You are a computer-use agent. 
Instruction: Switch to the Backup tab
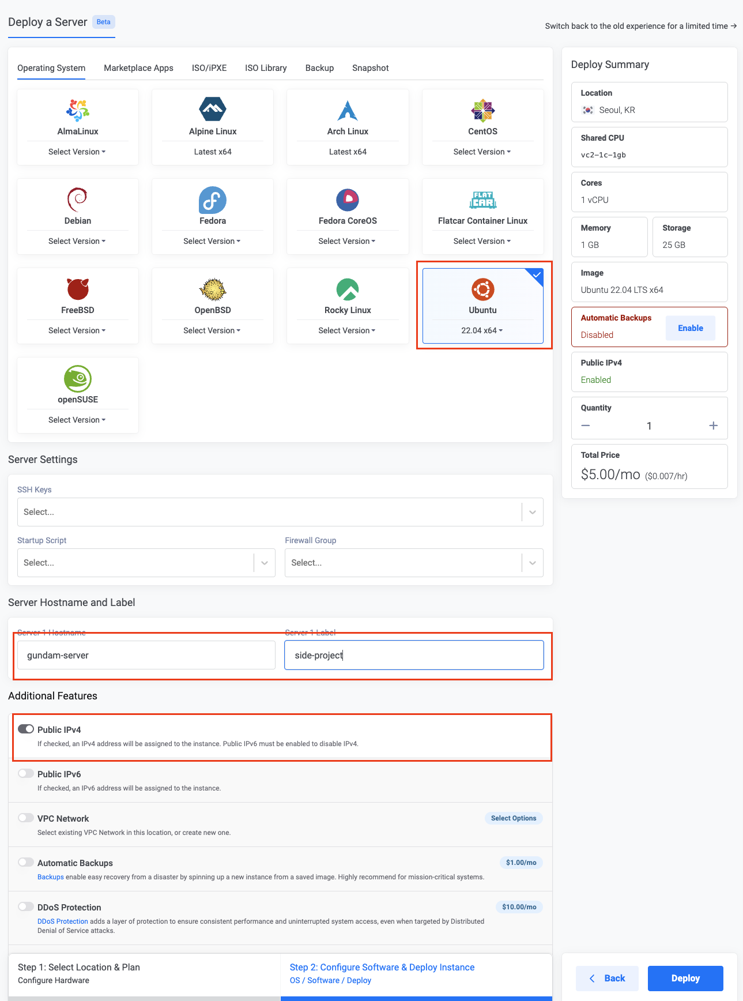tap(319, 68)
